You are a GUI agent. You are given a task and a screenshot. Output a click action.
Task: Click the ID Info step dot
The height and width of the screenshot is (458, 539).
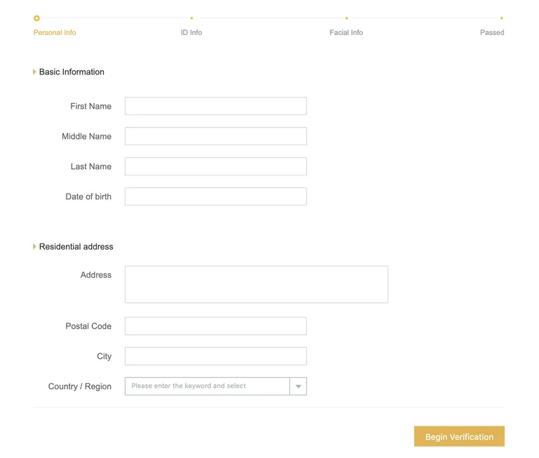(x=192, y=18)
